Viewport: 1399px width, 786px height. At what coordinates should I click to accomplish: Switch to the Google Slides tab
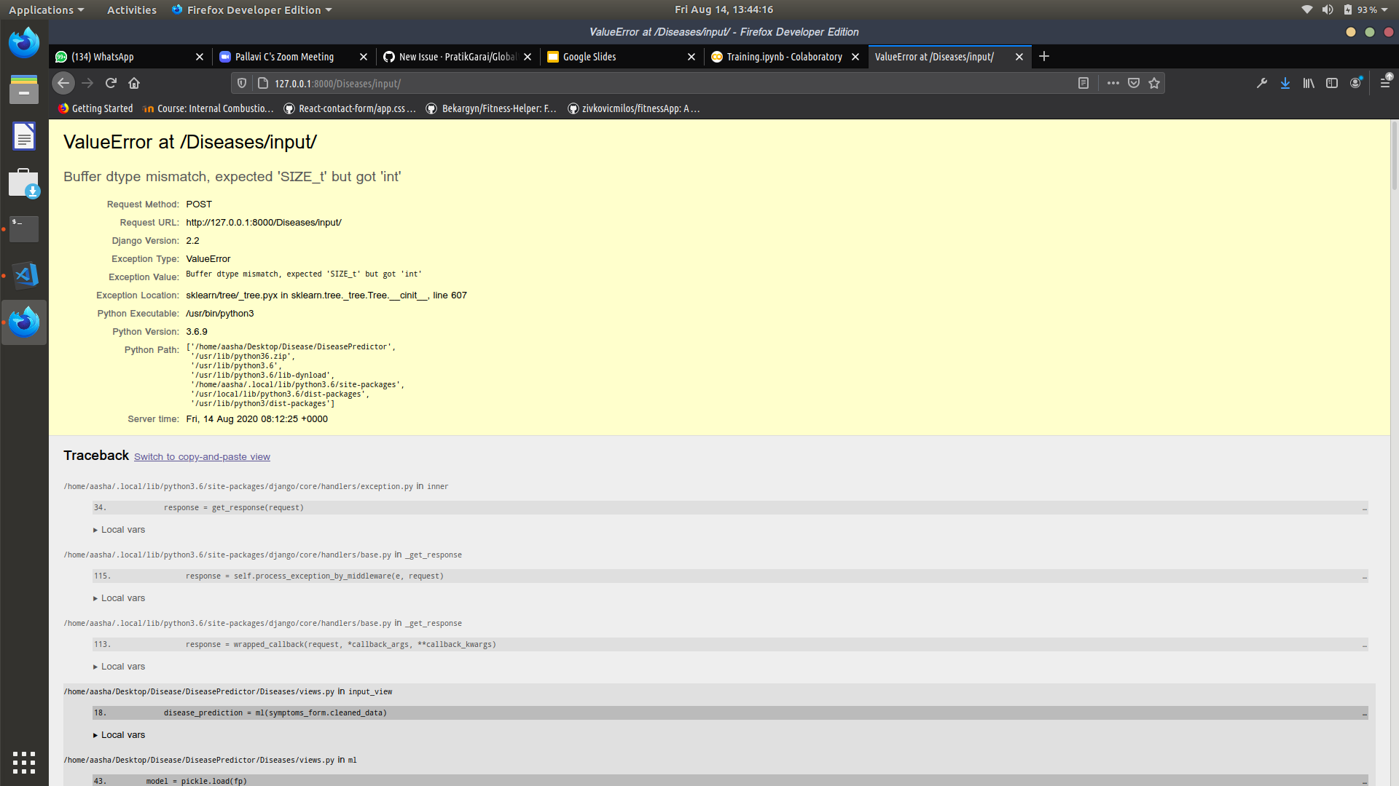590,57
